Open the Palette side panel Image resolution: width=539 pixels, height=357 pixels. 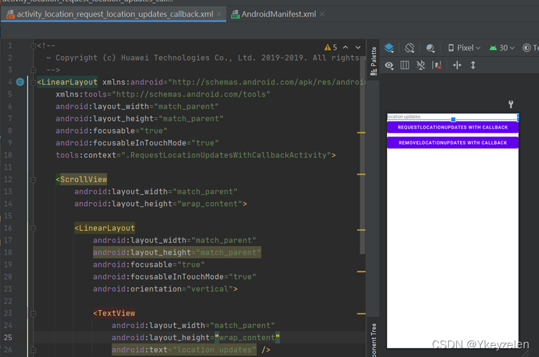click(373, 61)
